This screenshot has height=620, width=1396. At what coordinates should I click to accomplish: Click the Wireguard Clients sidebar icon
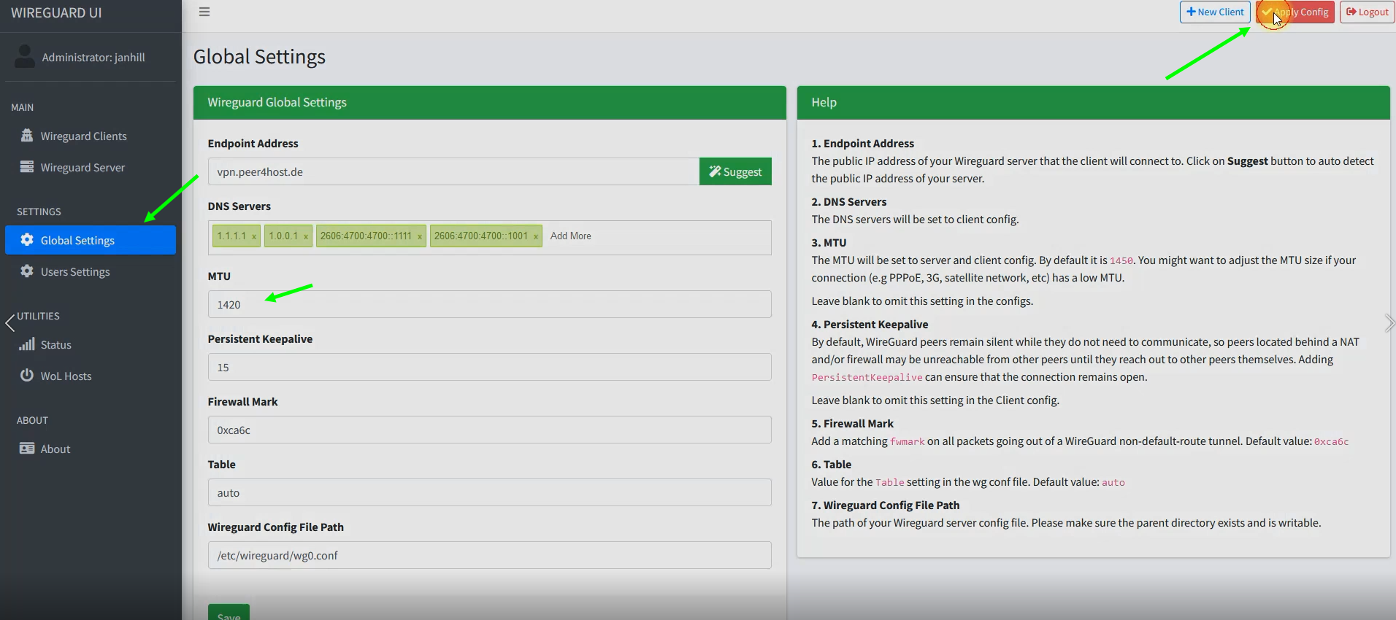point(27,136)
